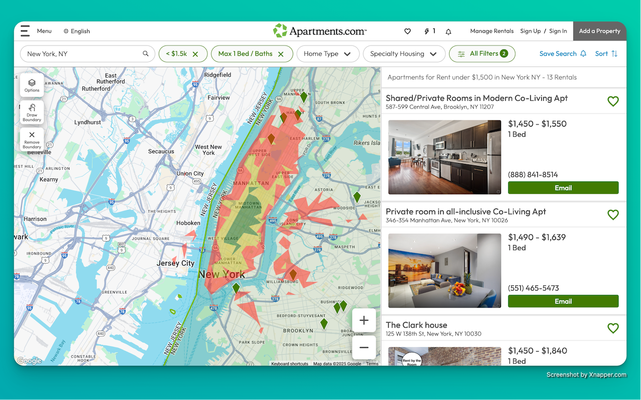Click the green pin near the Brooklyn waterfront
Screen dimensions: 641x400
click(x=236, y=288)
